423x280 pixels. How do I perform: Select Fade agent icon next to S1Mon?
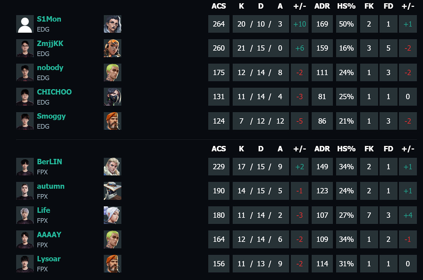pos(112,24)
